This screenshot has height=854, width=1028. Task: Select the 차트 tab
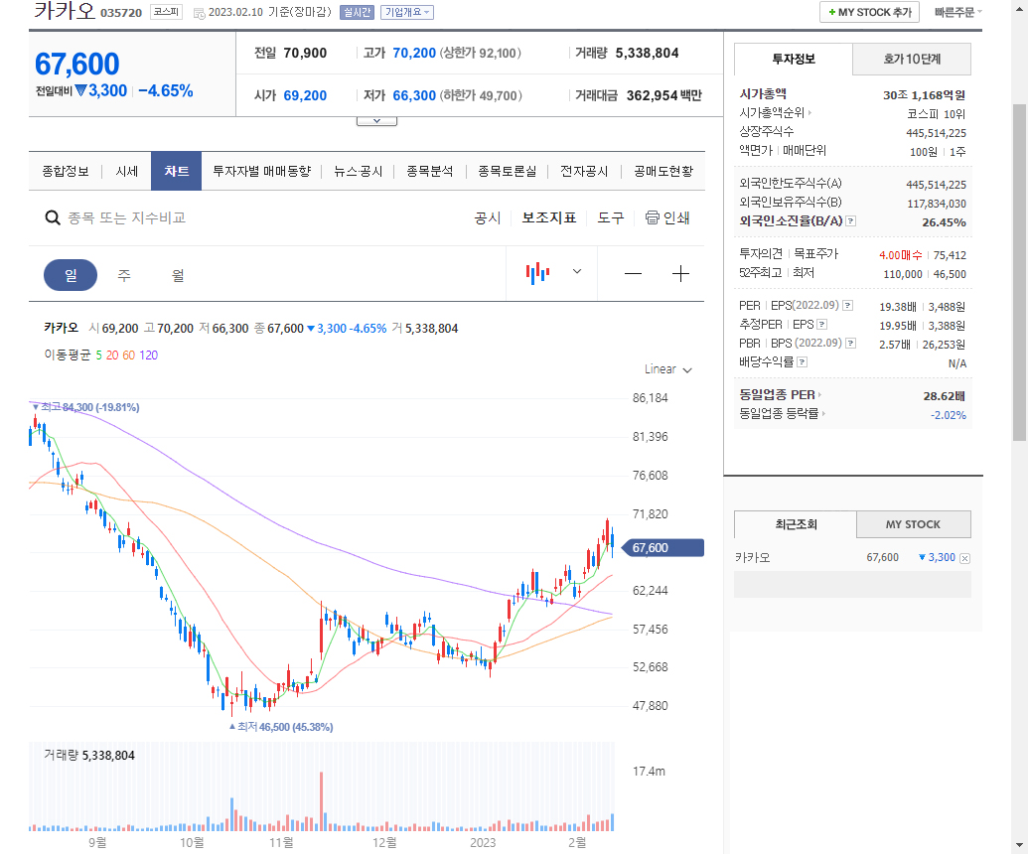[x=177, y=171]
